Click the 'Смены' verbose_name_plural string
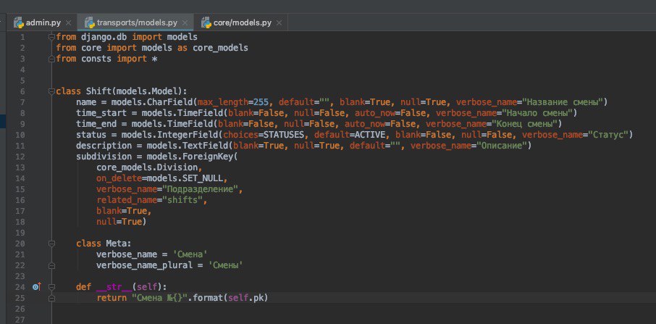 point(226,265)
